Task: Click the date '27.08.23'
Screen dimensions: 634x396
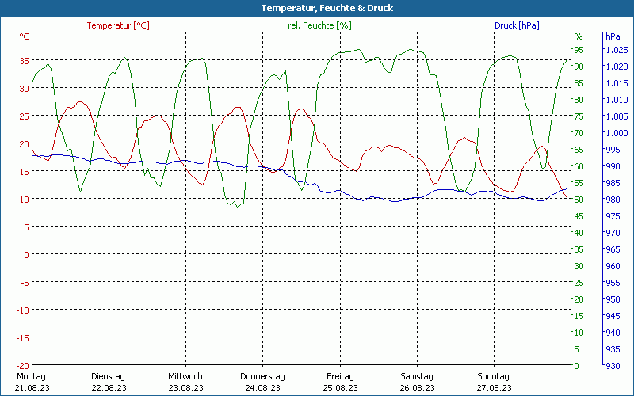Action: pos(494,388)
